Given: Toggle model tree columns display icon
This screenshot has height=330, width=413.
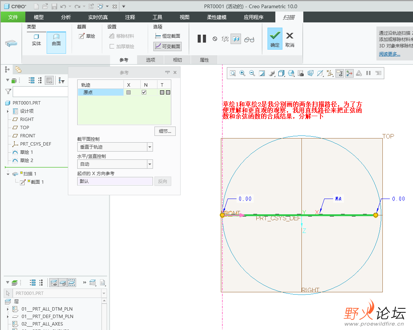Looking at the screenshot, I should (x=49, y=80).
